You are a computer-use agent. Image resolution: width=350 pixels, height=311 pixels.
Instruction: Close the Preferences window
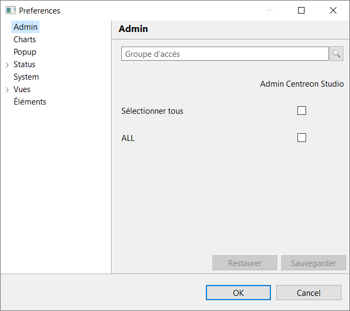(333, 10)
